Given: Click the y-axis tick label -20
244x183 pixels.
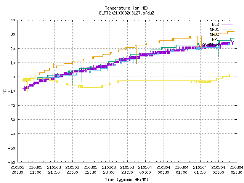Looking at the screenshot, I should point(12,106).
